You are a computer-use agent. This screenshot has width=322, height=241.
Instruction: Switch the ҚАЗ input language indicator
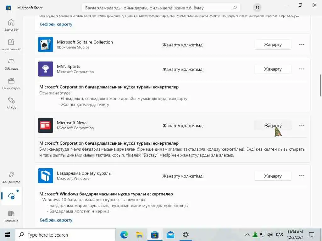pyautogui.click(x=279, y=235)
